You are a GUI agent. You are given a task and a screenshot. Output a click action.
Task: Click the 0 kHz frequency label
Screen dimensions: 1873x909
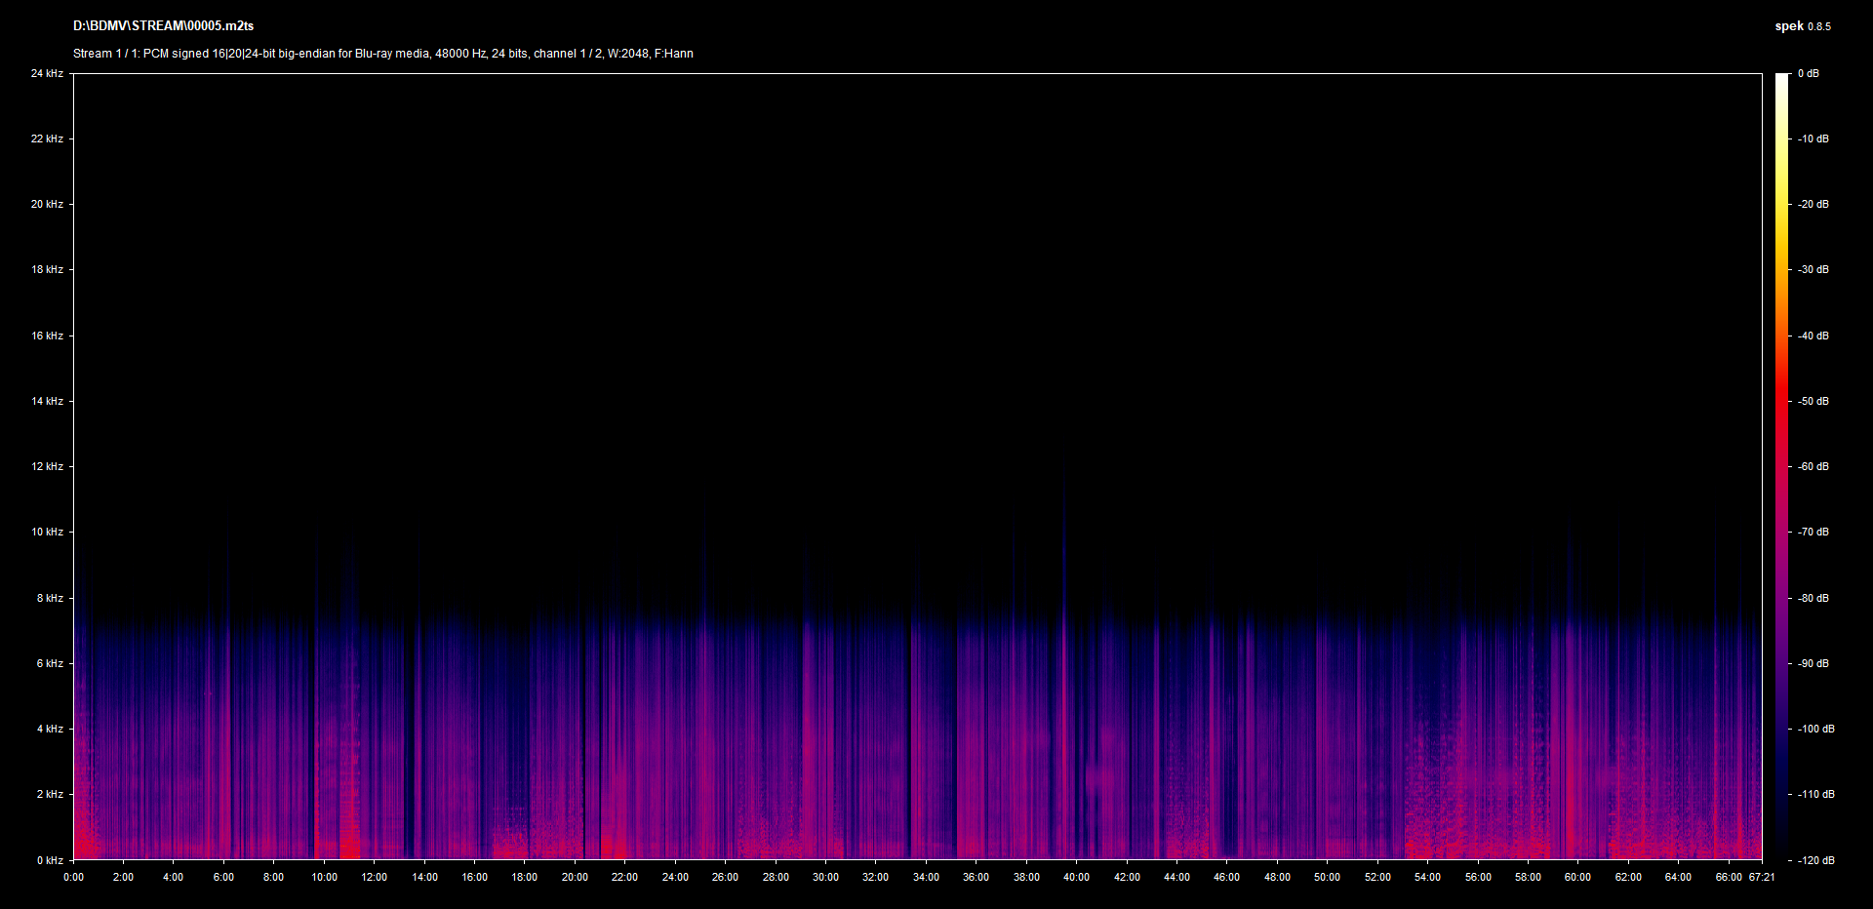coord(50,860)
